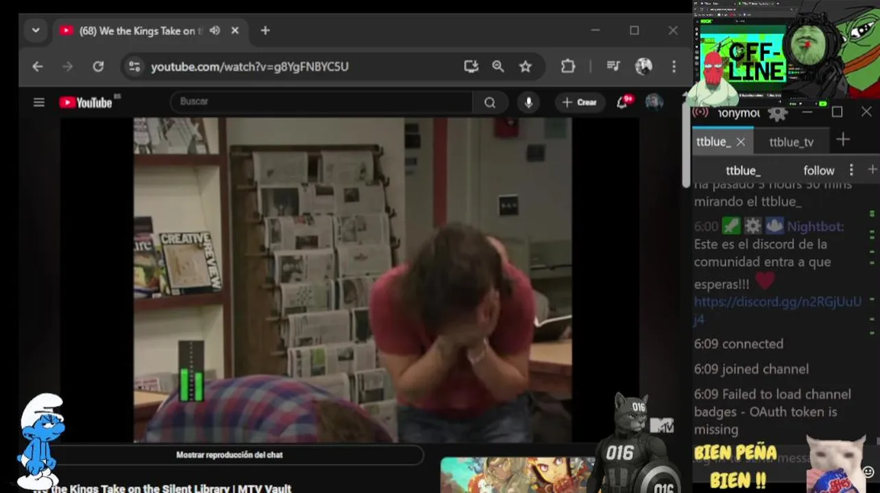
Task: Open YouTube hamburger guide menu
Action: [39, 102]
